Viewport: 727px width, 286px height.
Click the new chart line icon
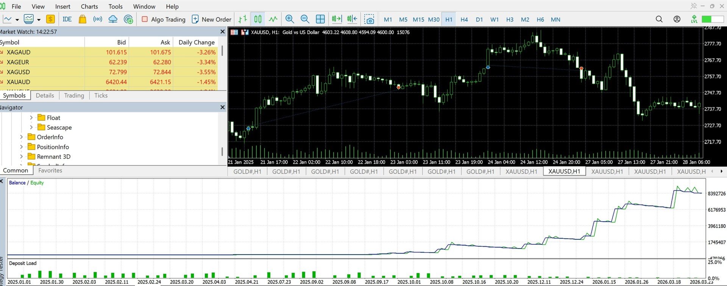(7, 19)
